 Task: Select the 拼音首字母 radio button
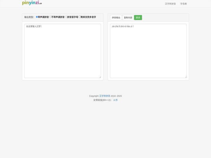66,17
